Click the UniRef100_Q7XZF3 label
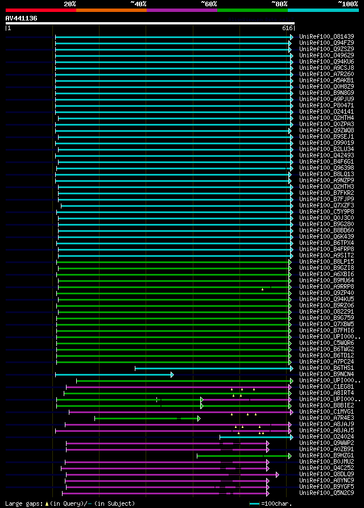Viewport: 364px width, 508px height. (326, 206)
